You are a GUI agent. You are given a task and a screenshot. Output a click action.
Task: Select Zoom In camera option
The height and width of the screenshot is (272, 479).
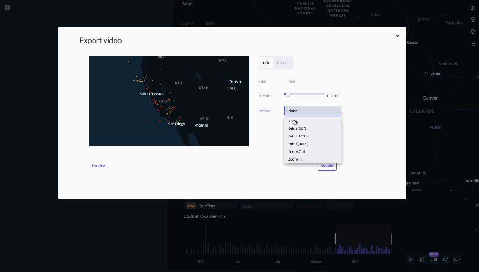[x=313, y=159]
